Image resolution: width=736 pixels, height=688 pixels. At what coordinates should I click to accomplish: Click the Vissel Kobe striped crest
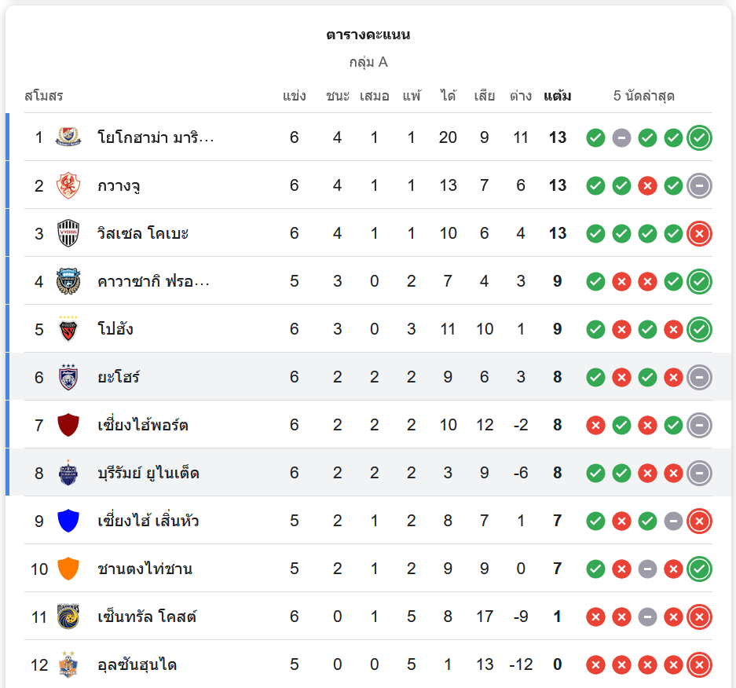(x=68, y=233)
